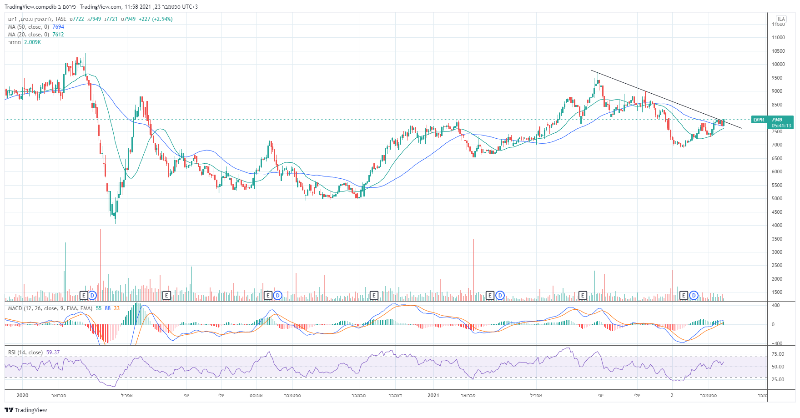
Task: Select the RSI (14, close) indicator label
Action: point(25,353)
